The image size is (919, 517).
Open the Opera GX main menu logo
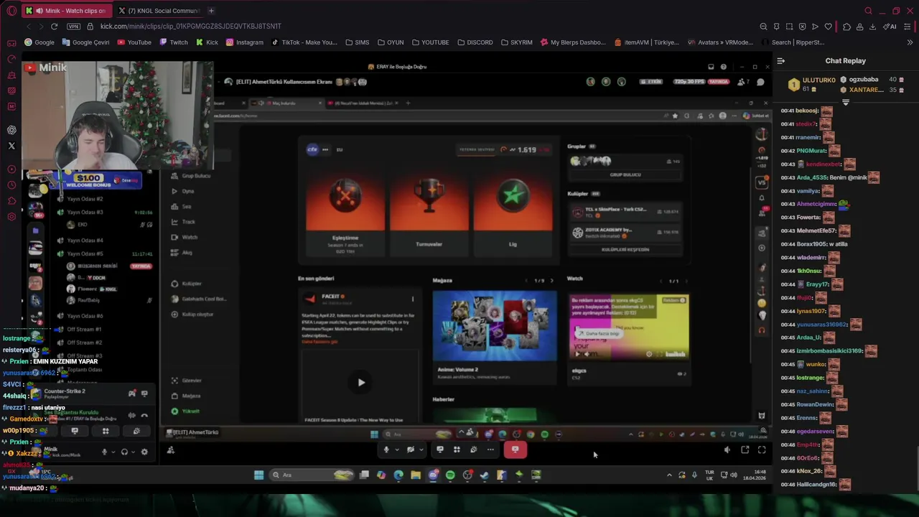tap(11, 11)
